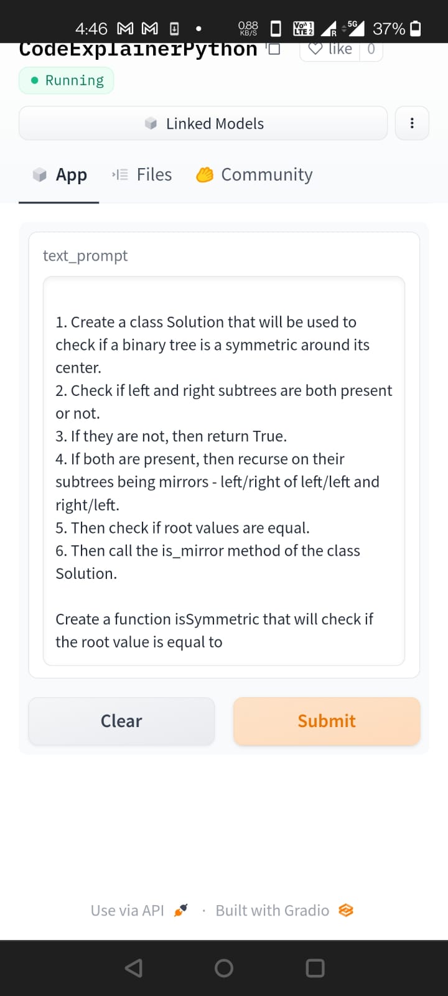448x996 pixels.
Task: Open the Files tab
Action: click(x=142, y=175)
